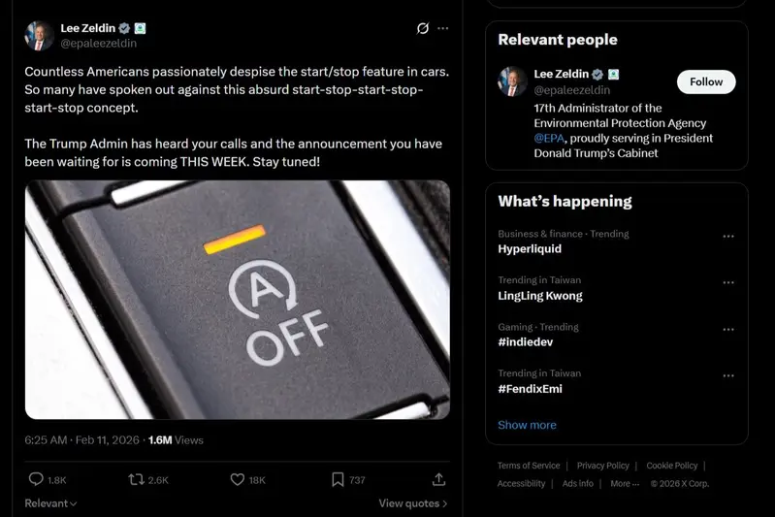The height and width of the screenshot is (517, 775).
Task: Open more options for Hyperliquid trend
Action: [x=728, y=236]
